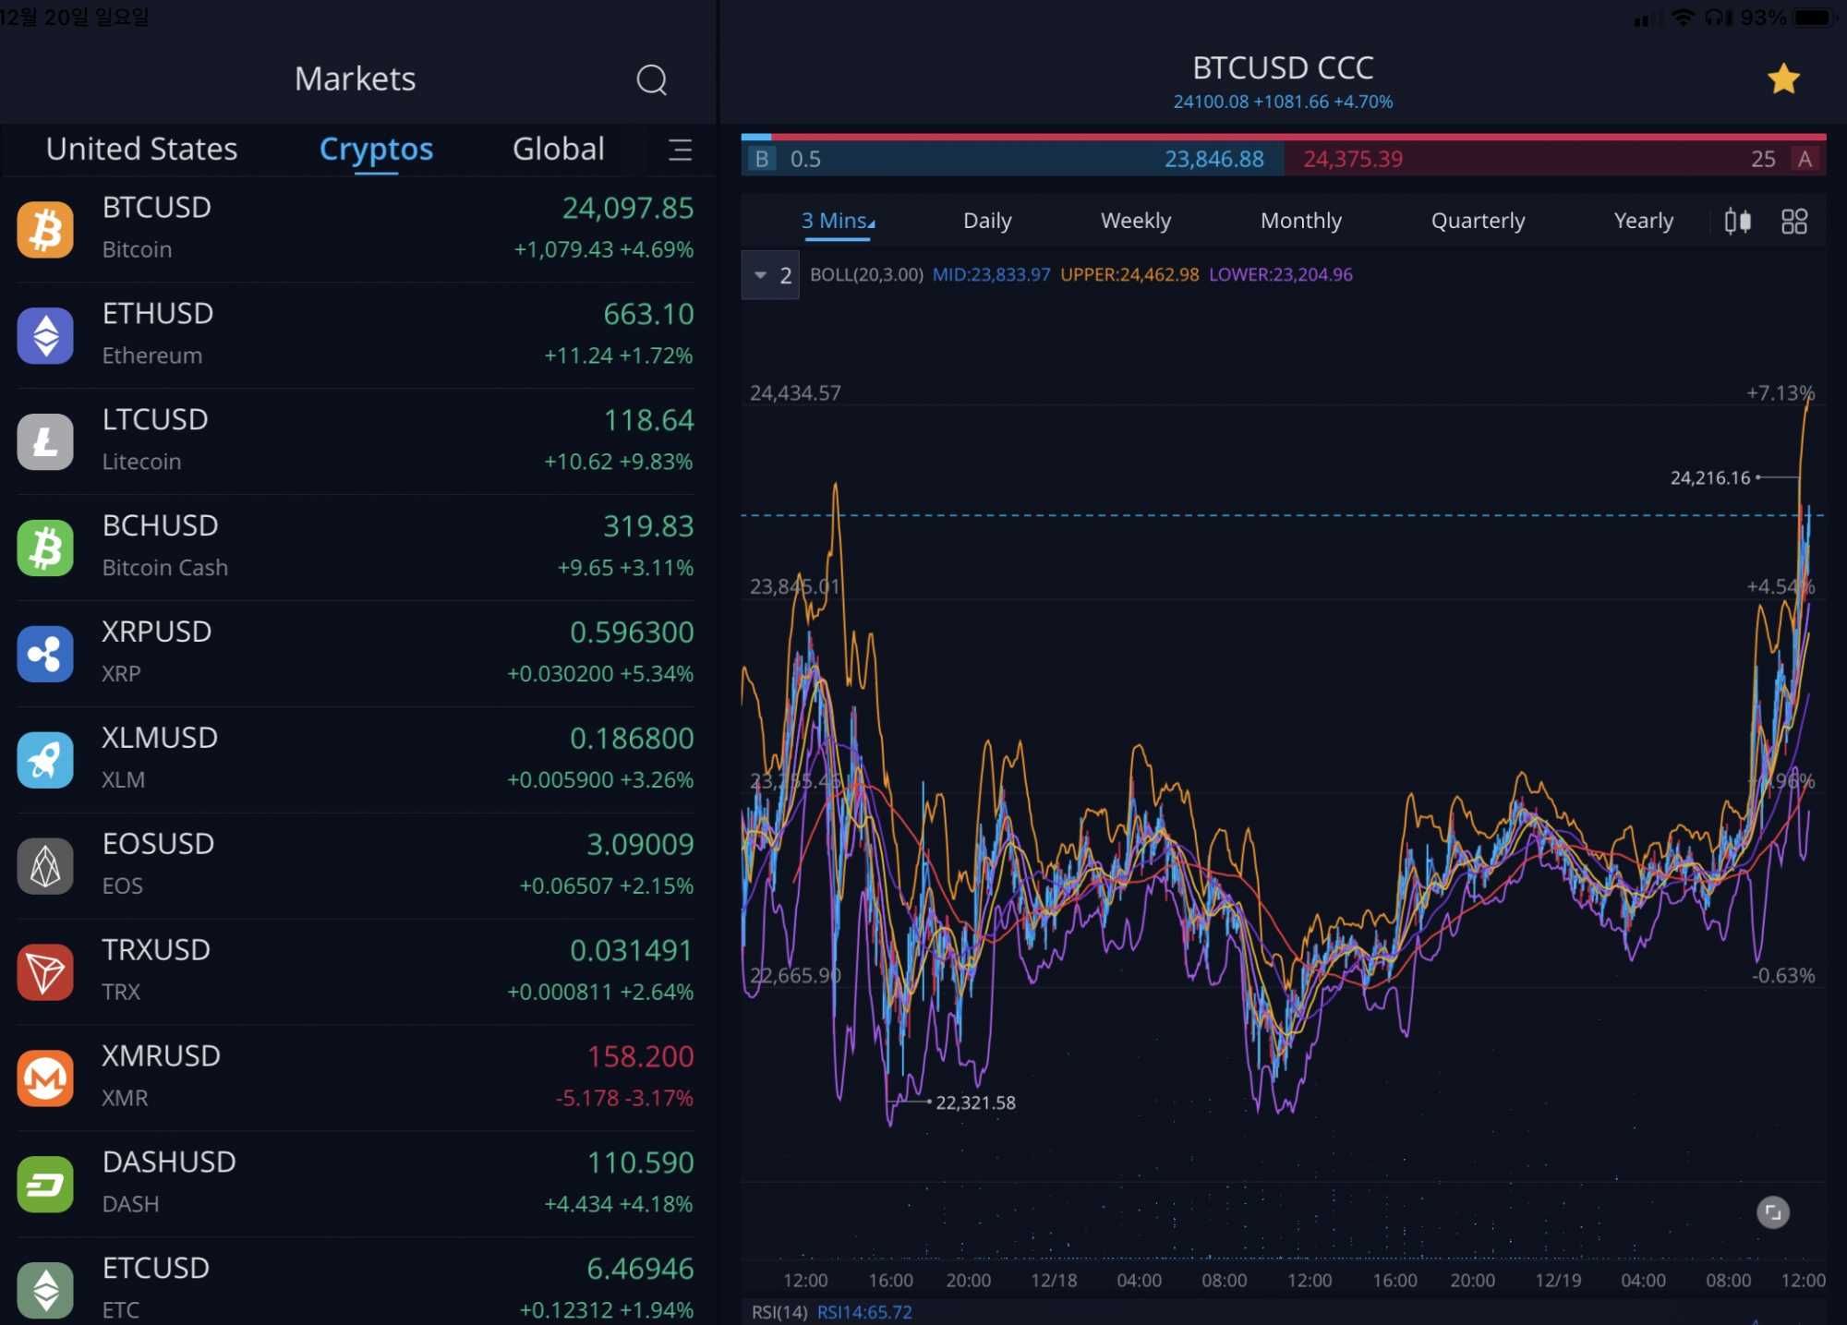This screenshot has height=1325, width=1847.
Task: Click the XRP blue coin icon
Action: pyautogui.click(x=45, y=654)
